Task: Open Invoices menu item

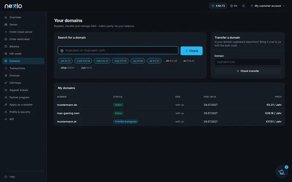Action: (x=23, y=76)
